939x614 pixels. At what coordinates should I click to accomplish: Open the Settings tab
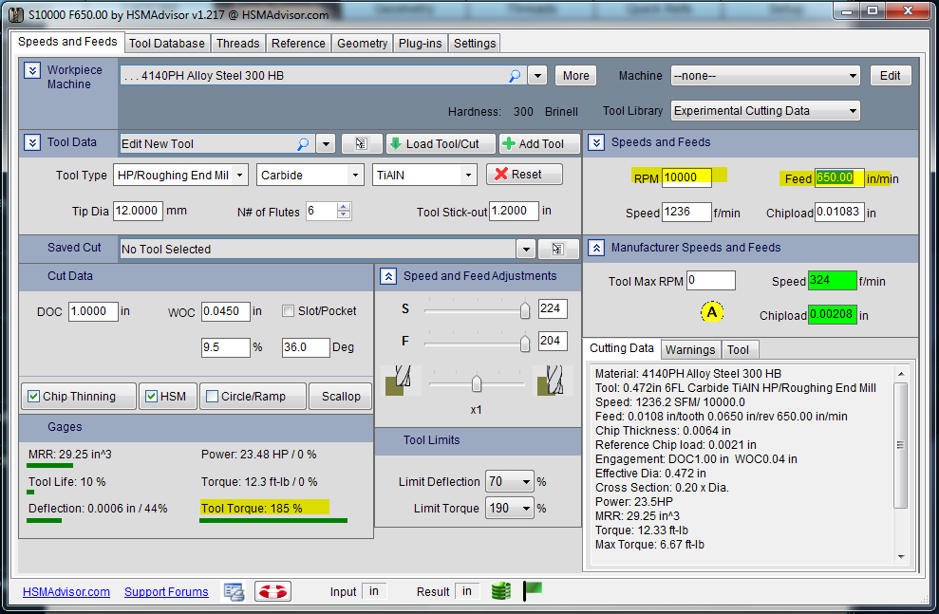coord(475,43)
